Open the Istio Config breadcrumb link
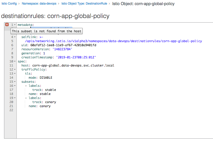This screenshot has height=164, width=213. 9,4
